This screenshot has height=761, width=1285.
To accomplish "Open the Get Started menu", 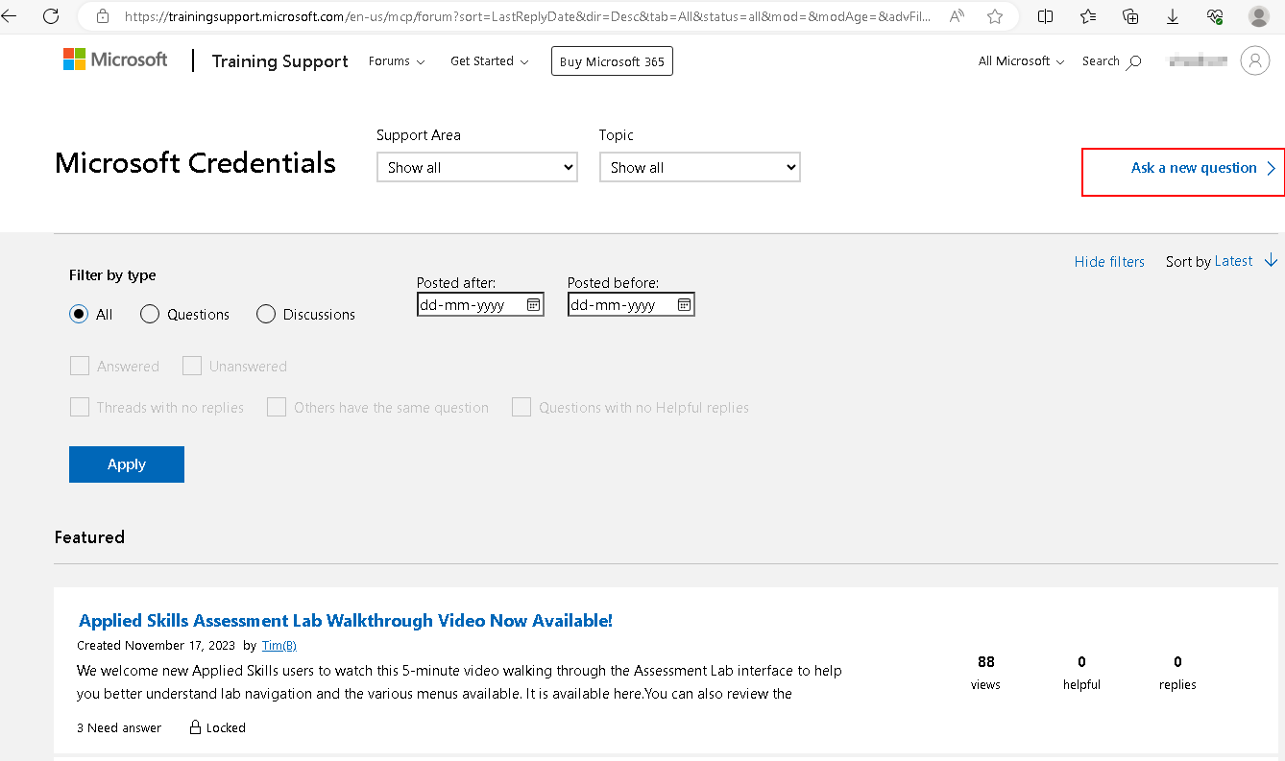I will pyautogui.click(x=489, y=60).
